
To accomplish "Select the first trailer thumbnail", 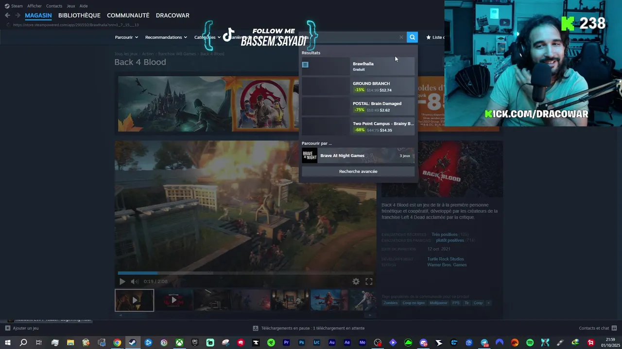I will 134,300.
